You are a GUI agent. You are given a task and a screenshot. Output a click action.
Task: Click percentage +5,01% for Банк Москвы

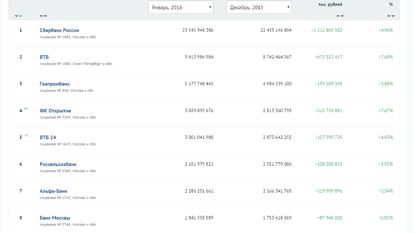click(x=386, y=218)
